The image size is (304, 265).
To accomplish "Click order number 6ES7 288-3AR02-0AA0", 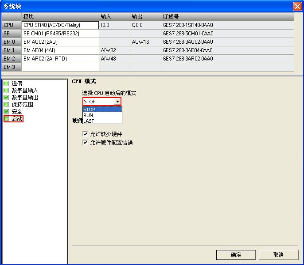I will coord(227,59).
